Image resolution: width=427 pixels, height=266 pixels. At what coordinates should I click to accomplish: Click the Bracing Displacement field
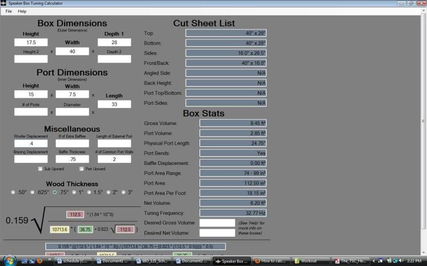pos(31,159)
